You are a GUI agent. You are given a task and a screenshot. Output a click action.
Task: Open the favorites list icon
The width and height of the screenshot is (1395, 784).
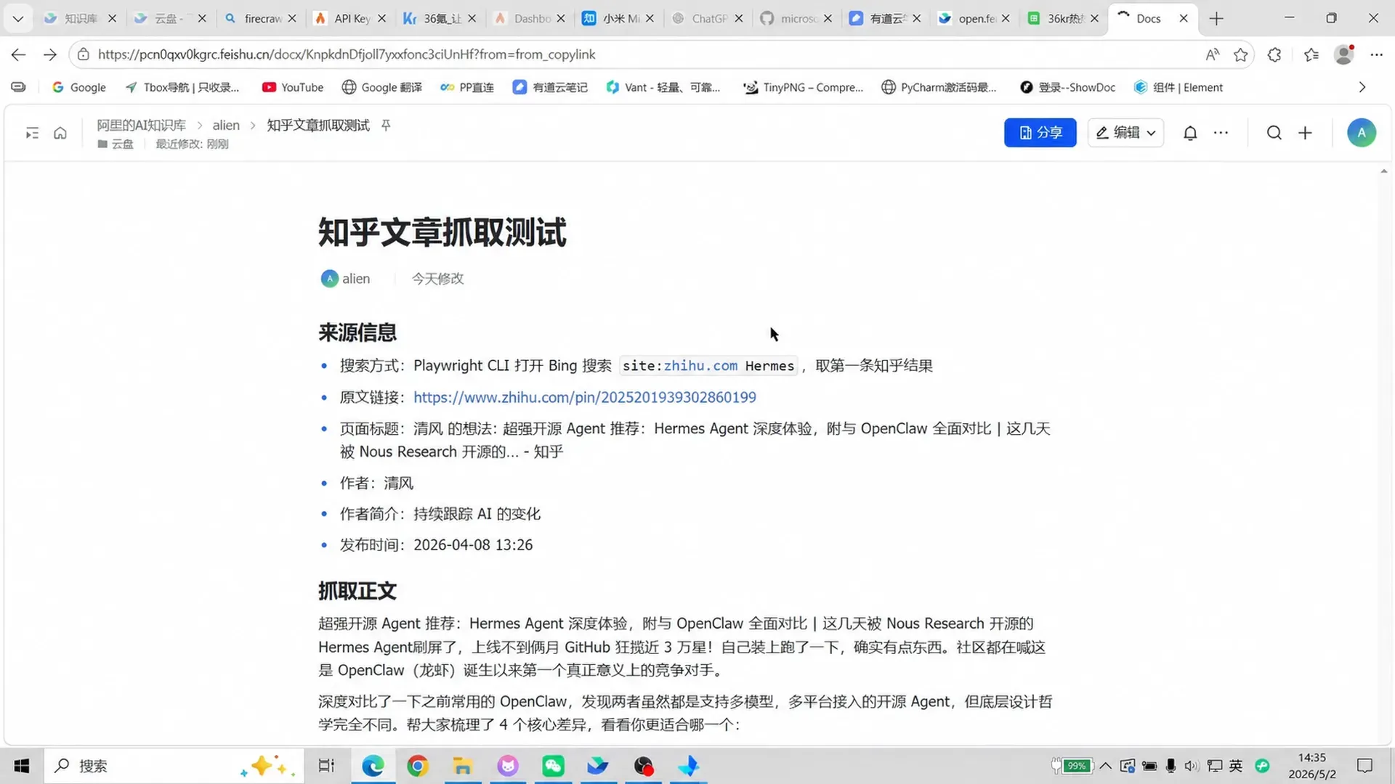click(1311, 54)
